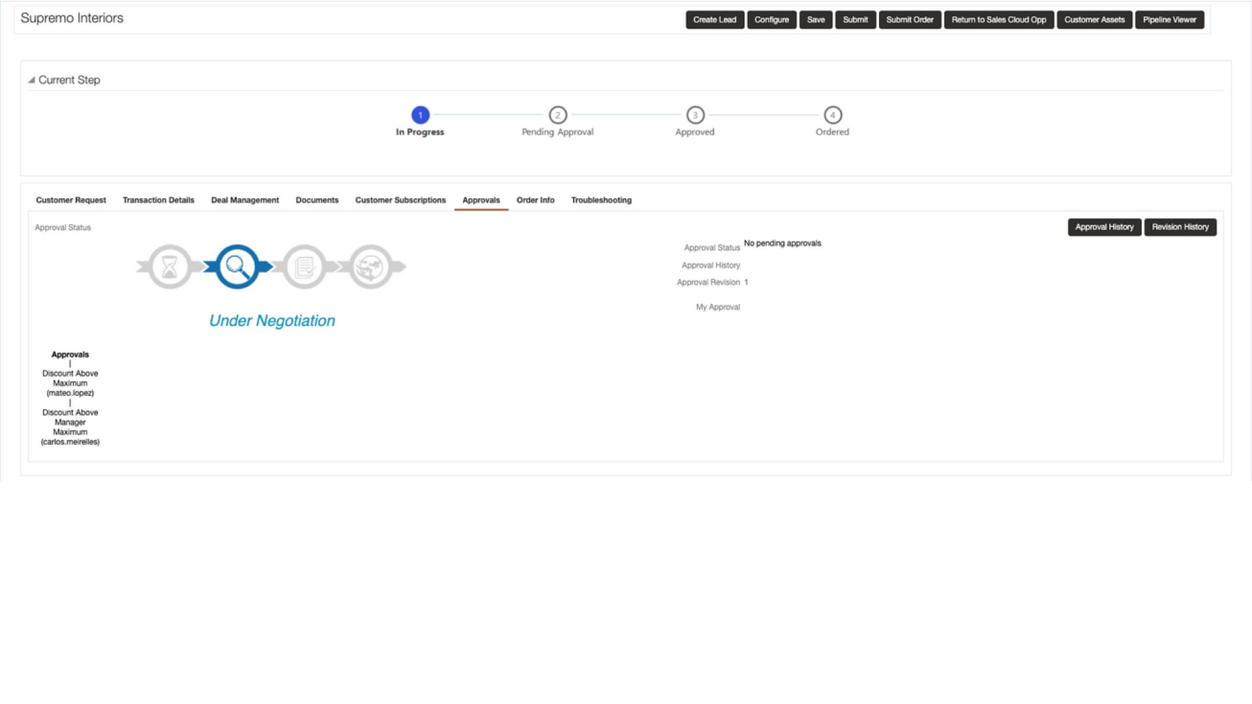1252x704 pixels.
Task: Select the Discount Above Maximum mateo.lopez node
Action: 70,383
